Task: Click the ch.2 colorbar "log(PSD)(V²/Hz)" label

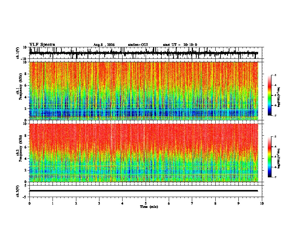Action: (x=279, y=158)
